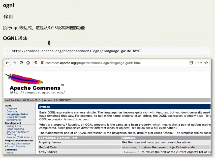Open the Benchmarks link
The image size is (215, 158).
pos(14,120)
